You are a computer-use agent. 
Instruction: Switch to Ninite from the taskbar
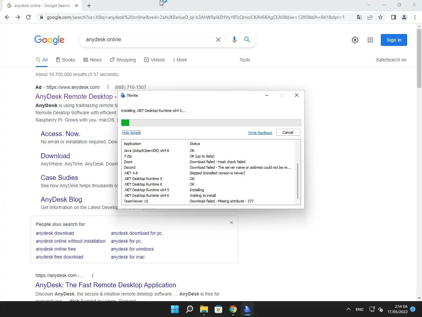point(248,309)
